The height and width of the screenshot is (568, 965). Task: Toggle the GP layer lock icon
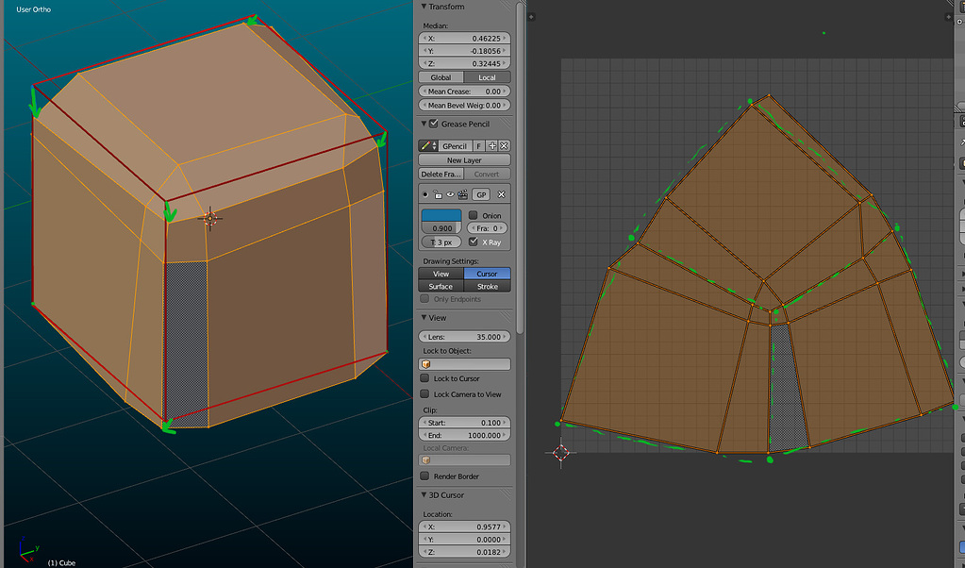coord(438,194)
